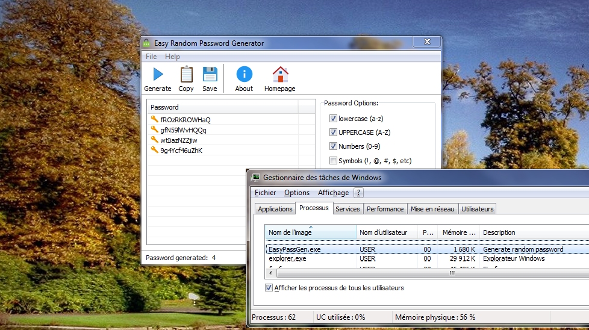Close the Easy Random Password Generator window
This screenshot has height=330, width=589.
tap(427, 42)
